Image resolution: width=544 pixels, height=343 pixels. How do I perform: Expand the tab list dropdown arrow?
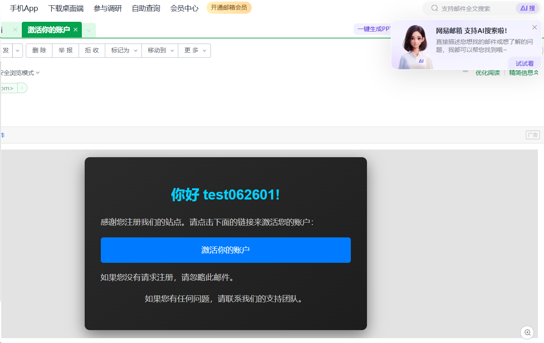coord(89,30)
